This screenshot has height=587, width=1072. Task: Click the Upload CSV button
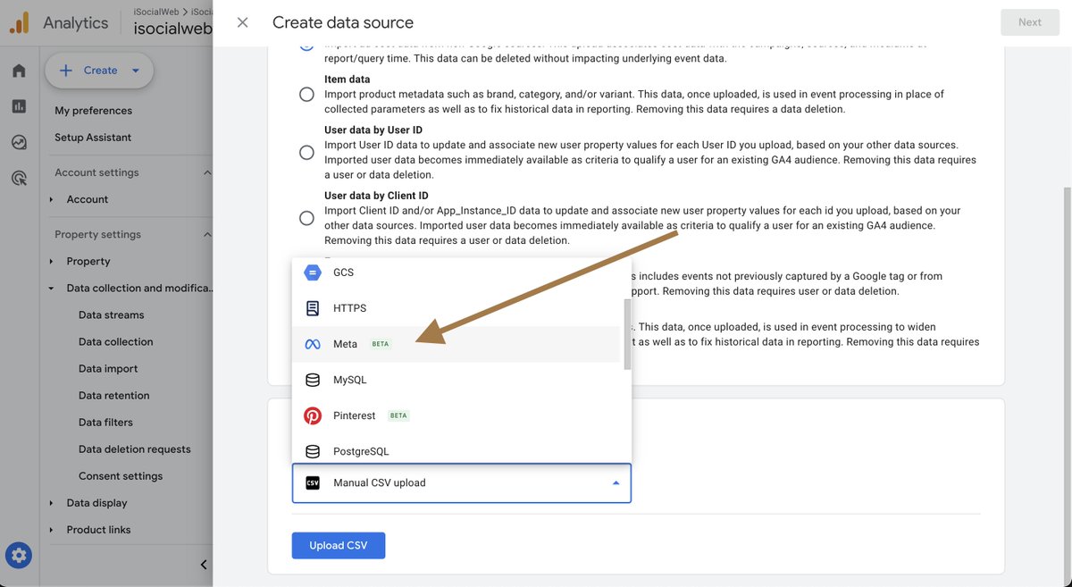[338, 546]
